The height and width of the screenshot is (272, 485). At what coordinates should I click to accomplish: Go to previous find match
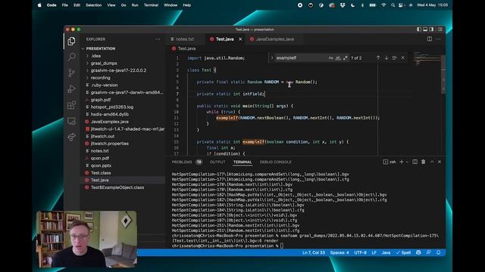pyautogui.click(x=378, y=57)
